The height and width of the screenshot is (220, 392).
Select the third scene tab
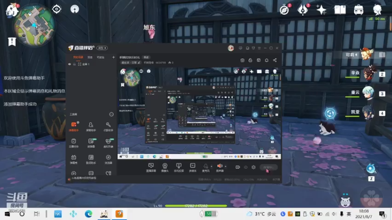100,57
